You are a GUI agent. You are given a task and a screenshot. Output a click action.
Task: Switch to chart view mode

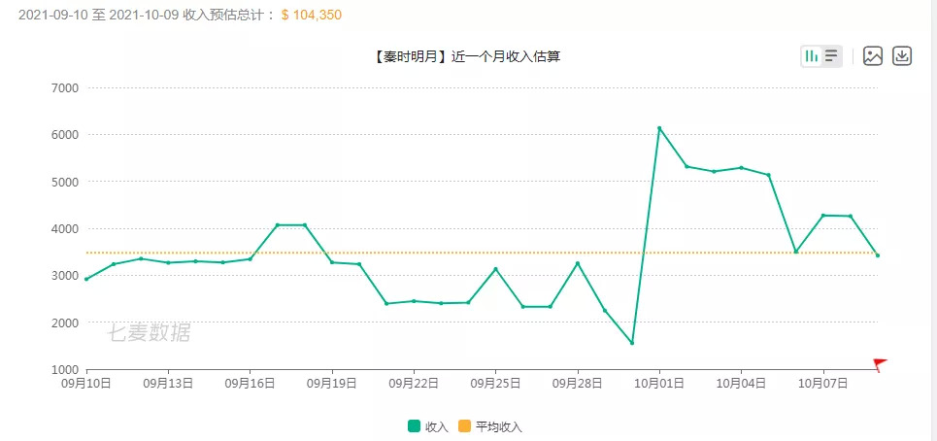(x=811, y=56)
